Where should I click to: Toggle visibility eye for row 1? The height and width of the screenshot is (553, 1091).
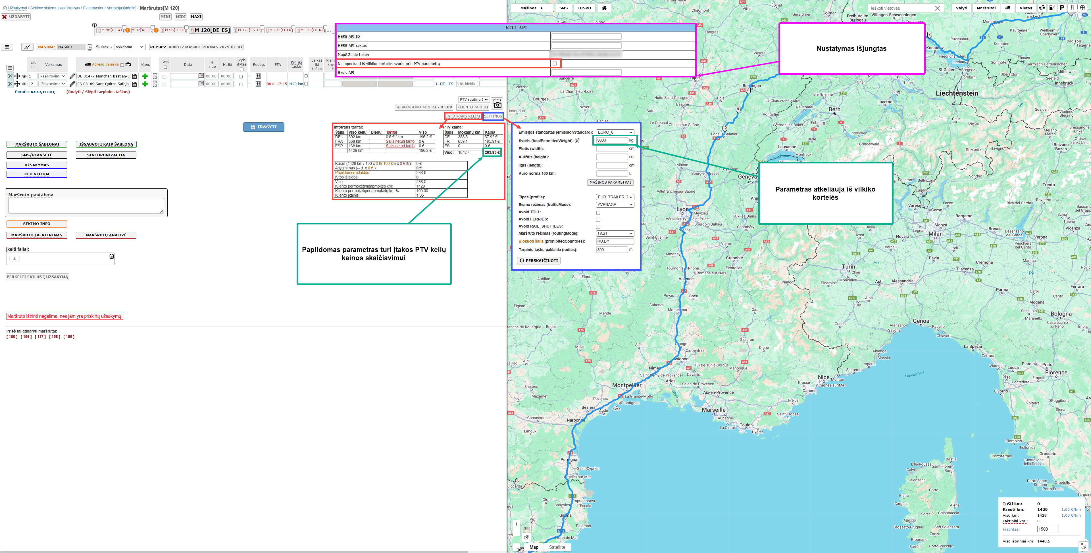click(24, 76)
